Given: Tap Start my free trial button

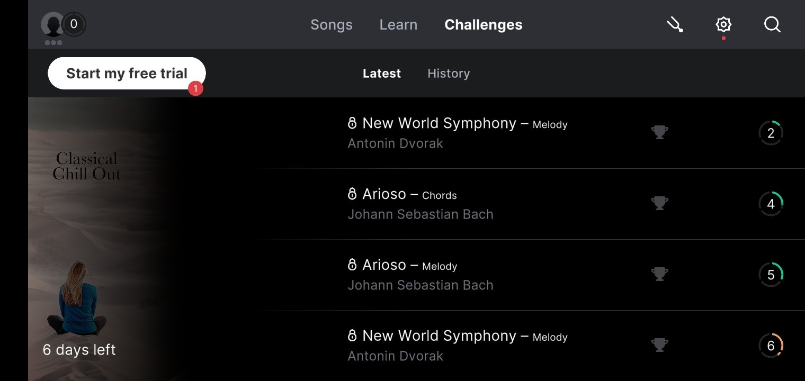Looking at the screenshot, I should pyautogui.click(x=127, y=74).
